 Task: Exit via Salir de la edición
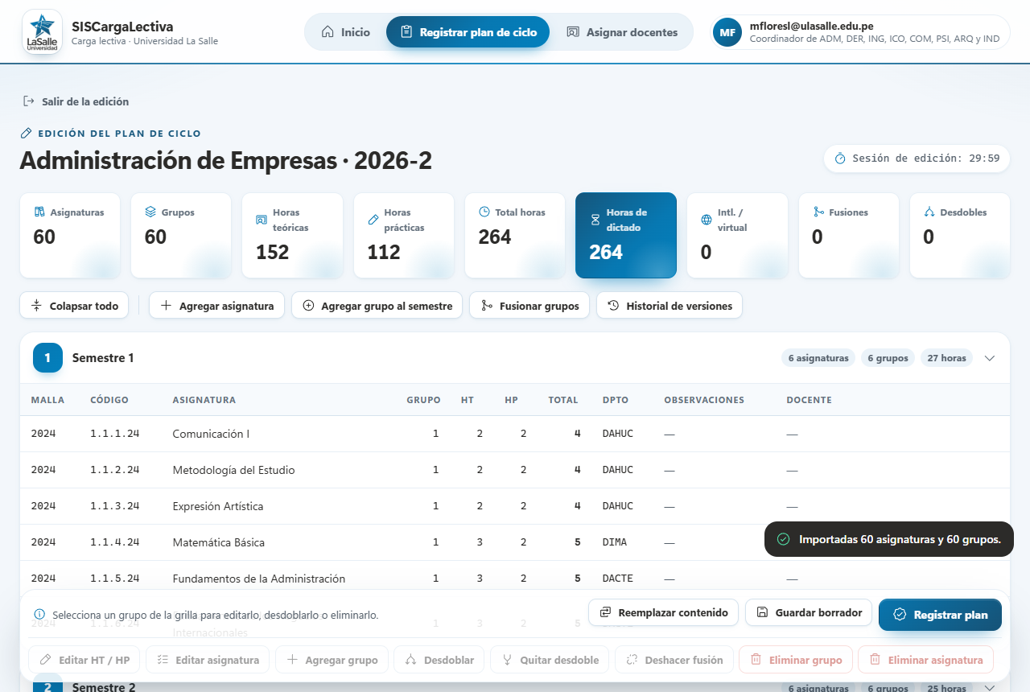[x=76, y=101]
